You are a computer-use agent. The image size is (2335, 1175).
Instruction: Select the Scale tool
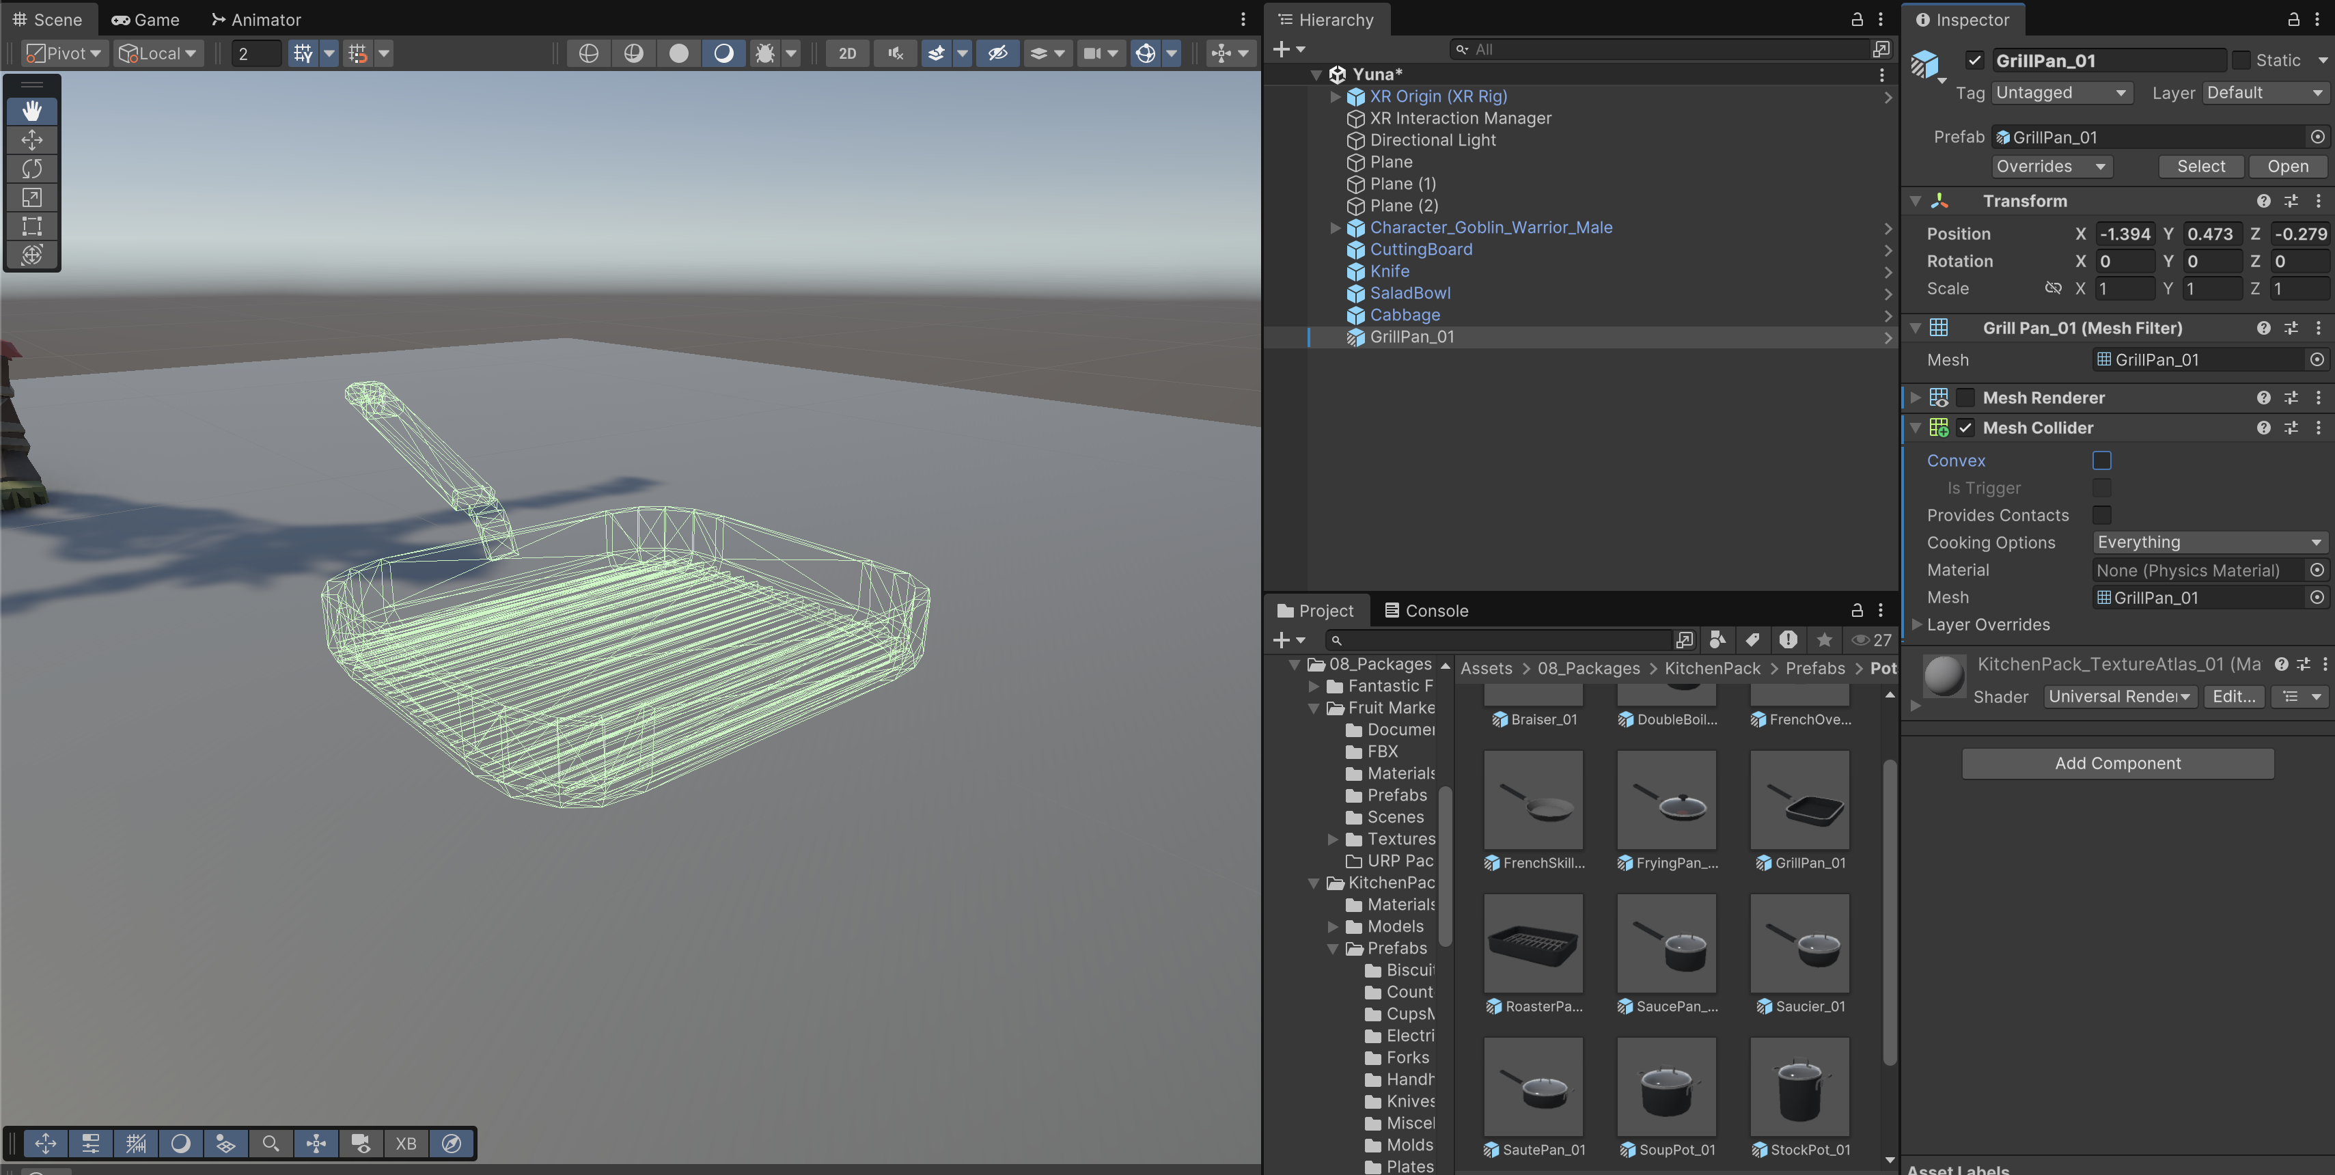pyautogui.click(x=31, y=197)
